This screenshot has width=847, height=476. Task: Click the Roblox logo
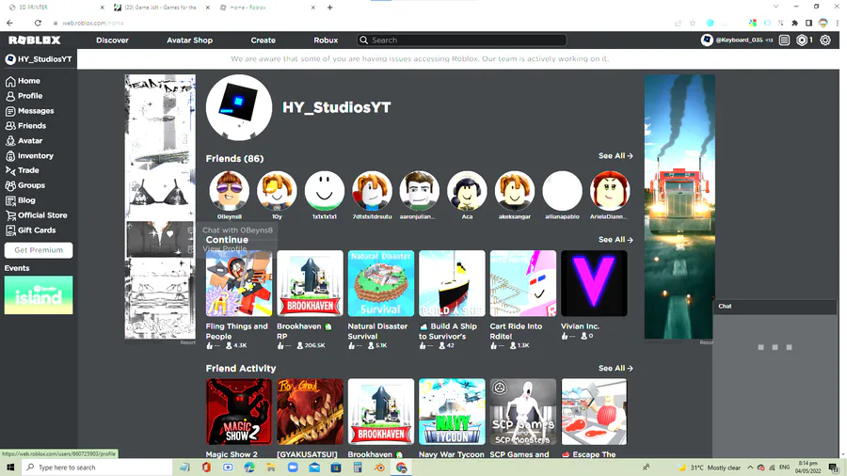(35, 40)
